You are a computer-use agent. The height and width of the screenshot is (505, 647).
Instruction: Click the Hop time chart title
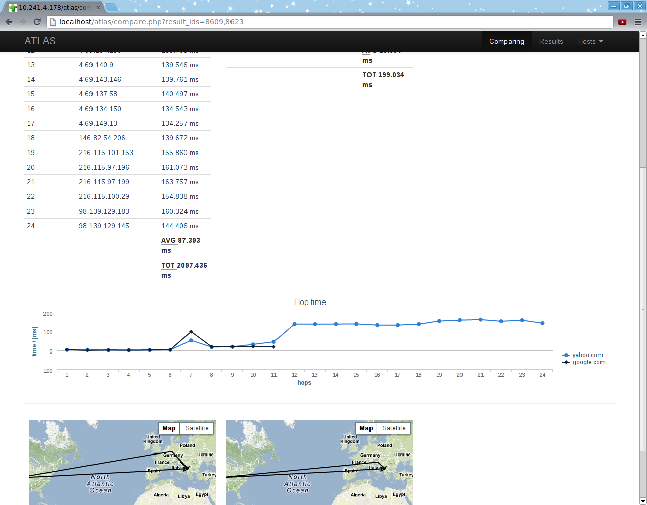coord(310,302)
